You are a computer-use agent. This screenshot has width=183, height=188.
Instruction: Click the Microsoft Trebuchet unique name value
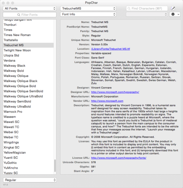[x=103, y=40]
